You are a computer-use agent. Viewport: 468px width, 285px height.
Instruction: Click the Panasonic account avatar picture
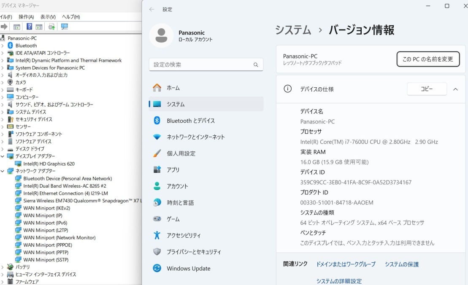click(x=161, y=35)
